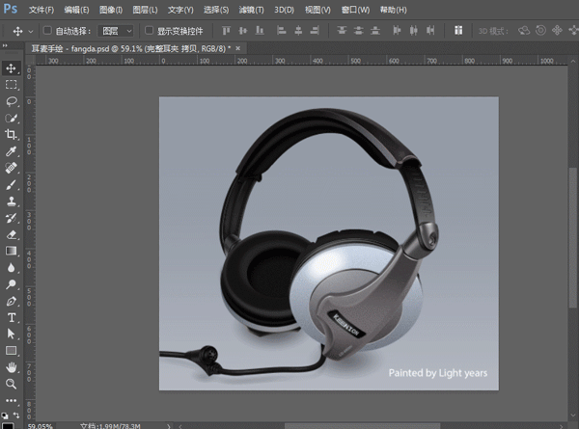Click the Auto-Align Layers icon
This screenshot has height=429, width=579.
click(458, 30)
